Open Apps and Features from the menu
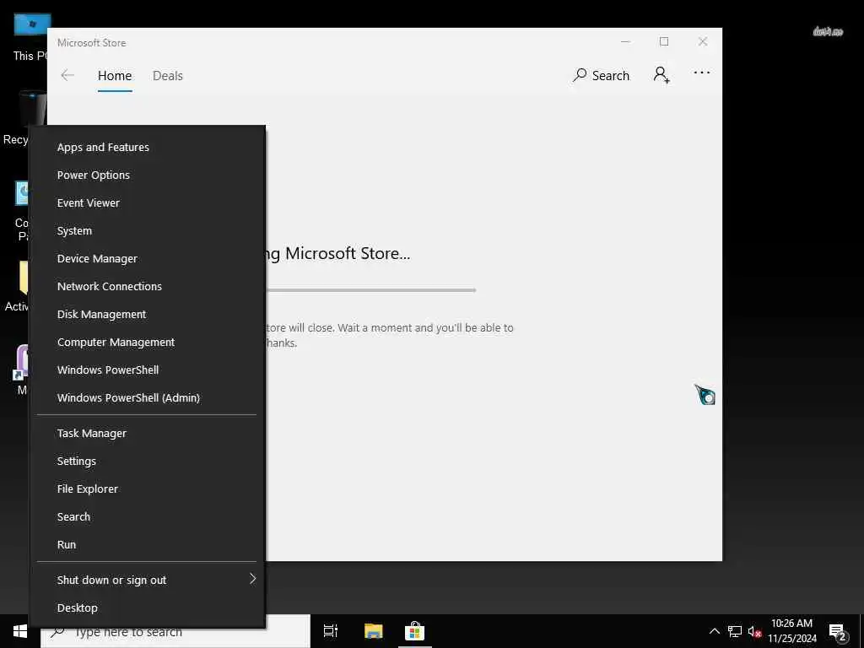Screen dimensions: 864x648 pos(147,147)
